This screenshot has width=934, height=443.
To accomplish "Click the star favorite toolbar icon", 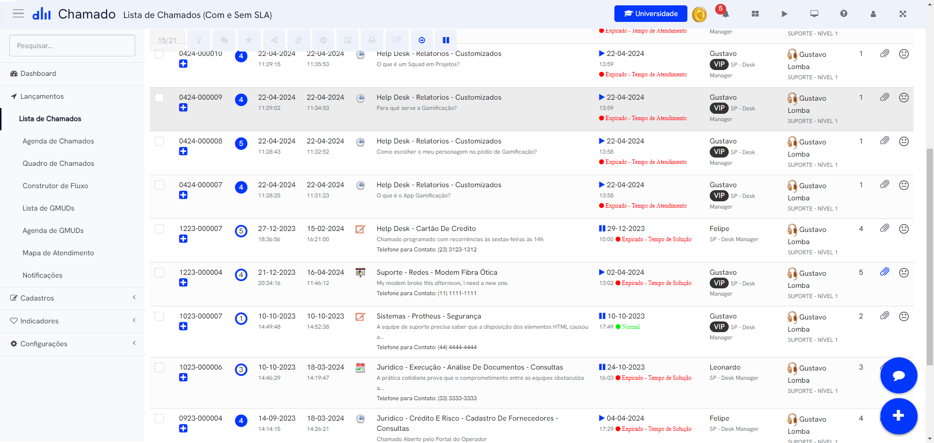I will [249, 40].
